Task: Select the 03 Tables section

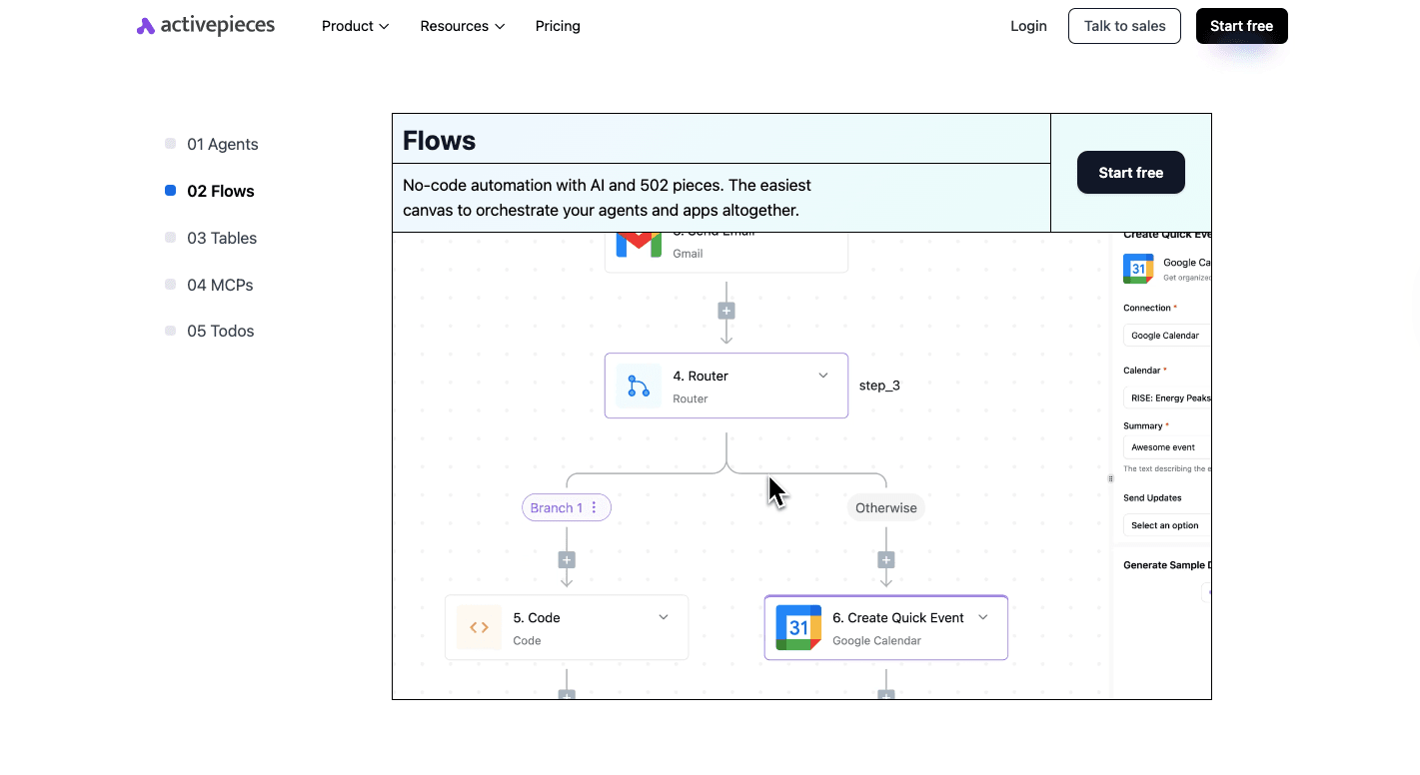Action: (221, 238)
